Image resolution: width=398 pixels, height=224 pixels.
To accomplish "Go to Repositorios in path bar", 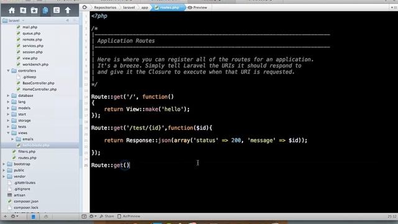I will click(105, 7).
